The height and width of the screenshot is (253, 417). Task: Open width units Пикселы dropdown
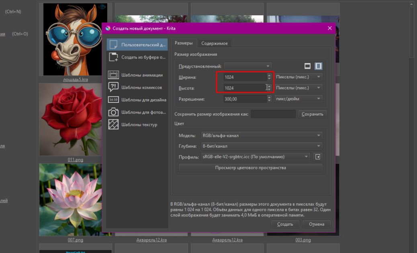(298, 77)
